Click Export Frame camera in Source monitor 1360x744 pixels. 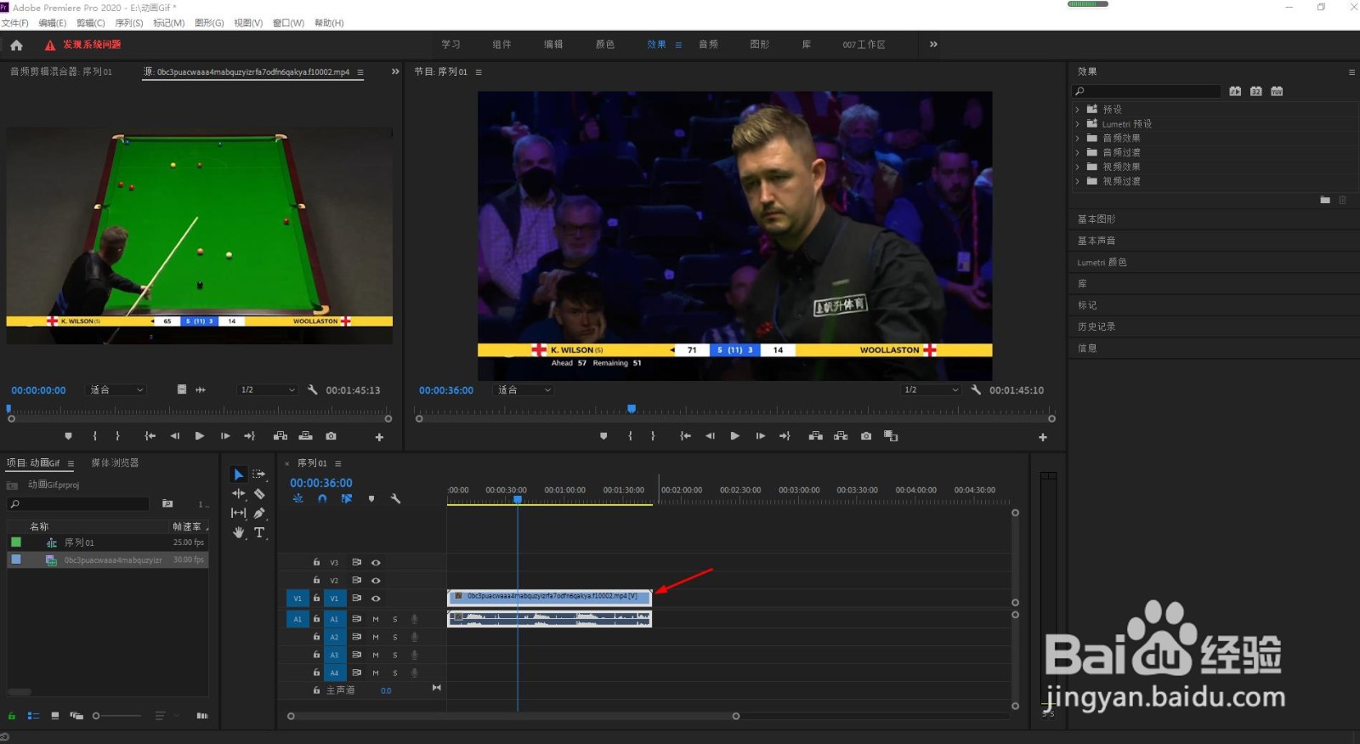click(331, 436)
